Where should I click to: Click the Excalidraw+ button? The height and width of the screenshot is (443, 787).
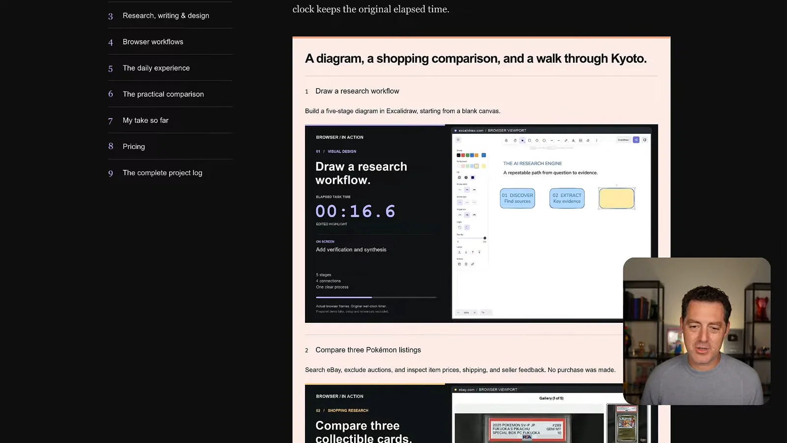coord(624,140)
